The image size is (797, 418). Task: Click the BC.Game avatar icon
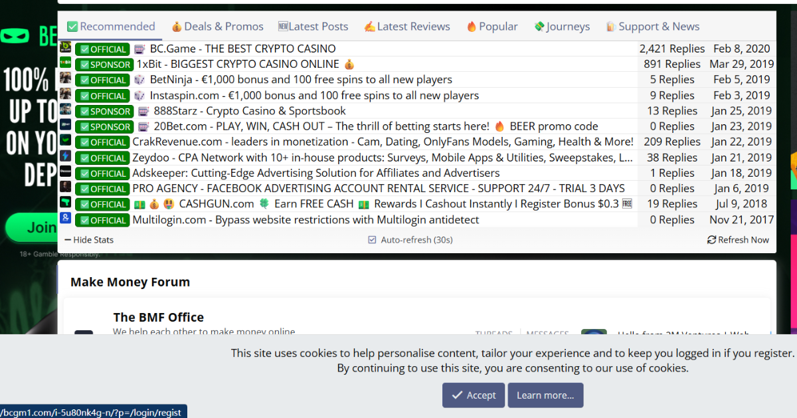point(65,49)
